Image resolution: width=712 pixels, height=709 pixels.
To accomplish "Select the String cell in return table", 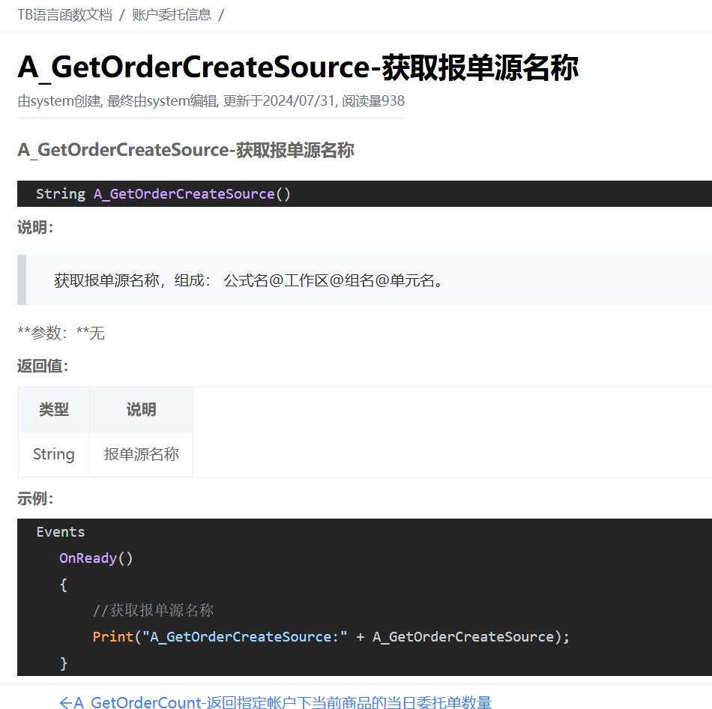I will pyautogui.click(x=54, y=454).
